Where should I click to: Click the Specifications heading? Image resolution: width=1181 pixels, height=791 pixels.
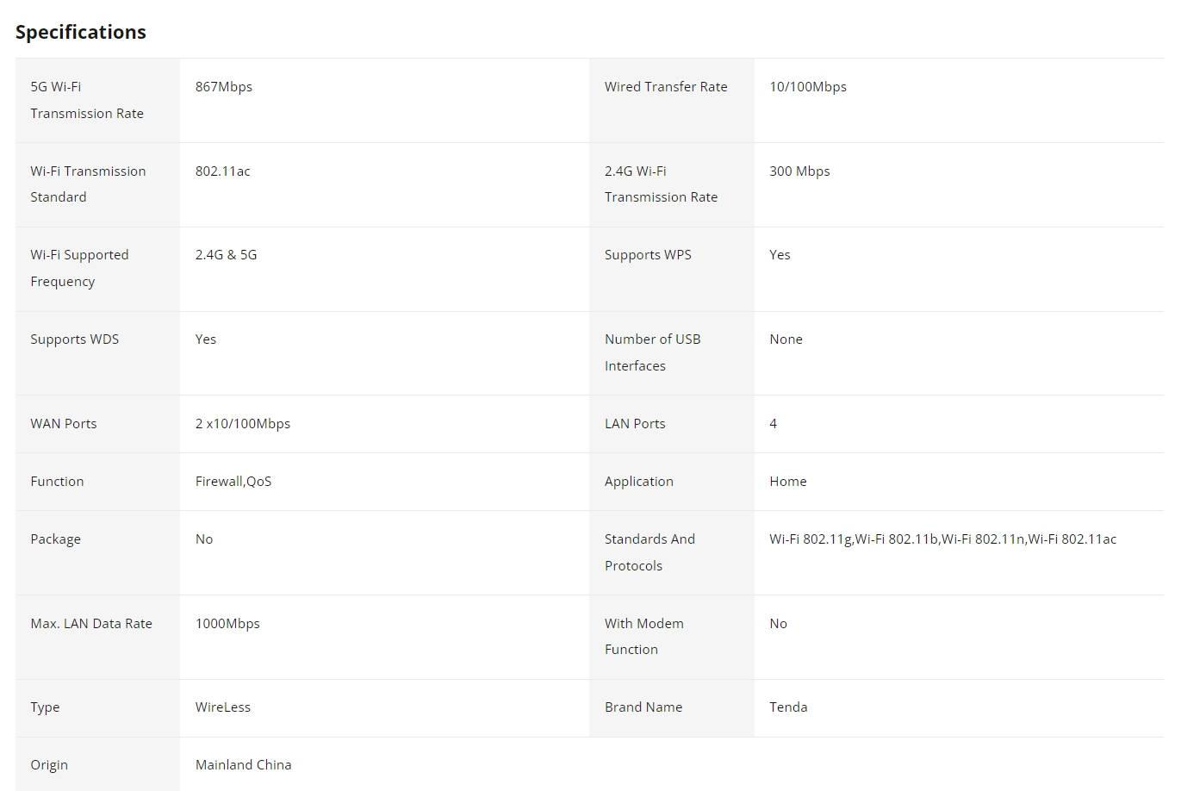[81, 32]
